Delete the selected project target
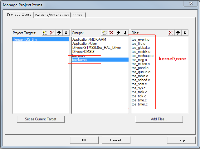Screen dimensions: 200x149 [52, 33]
